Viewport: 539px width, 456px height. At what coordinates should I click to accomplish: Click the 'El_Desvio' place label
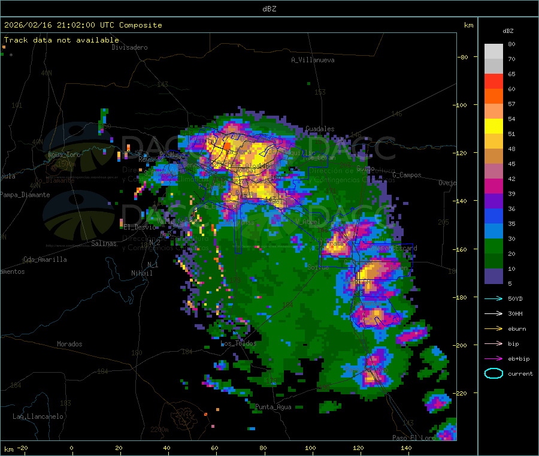tap(140, 227)
